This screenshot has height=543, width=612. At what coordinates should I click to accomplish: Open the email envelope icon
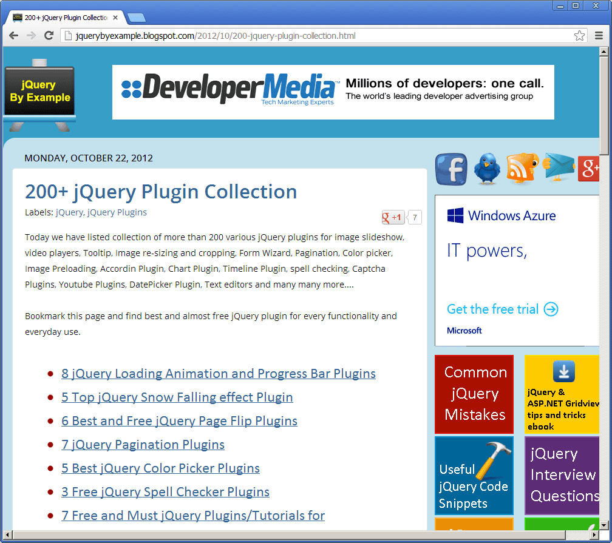click(558, 167)
